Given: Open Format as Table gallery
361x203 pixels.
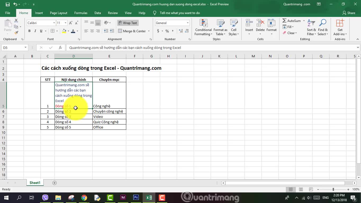Looking at the screenshot, I should (220, 27).
